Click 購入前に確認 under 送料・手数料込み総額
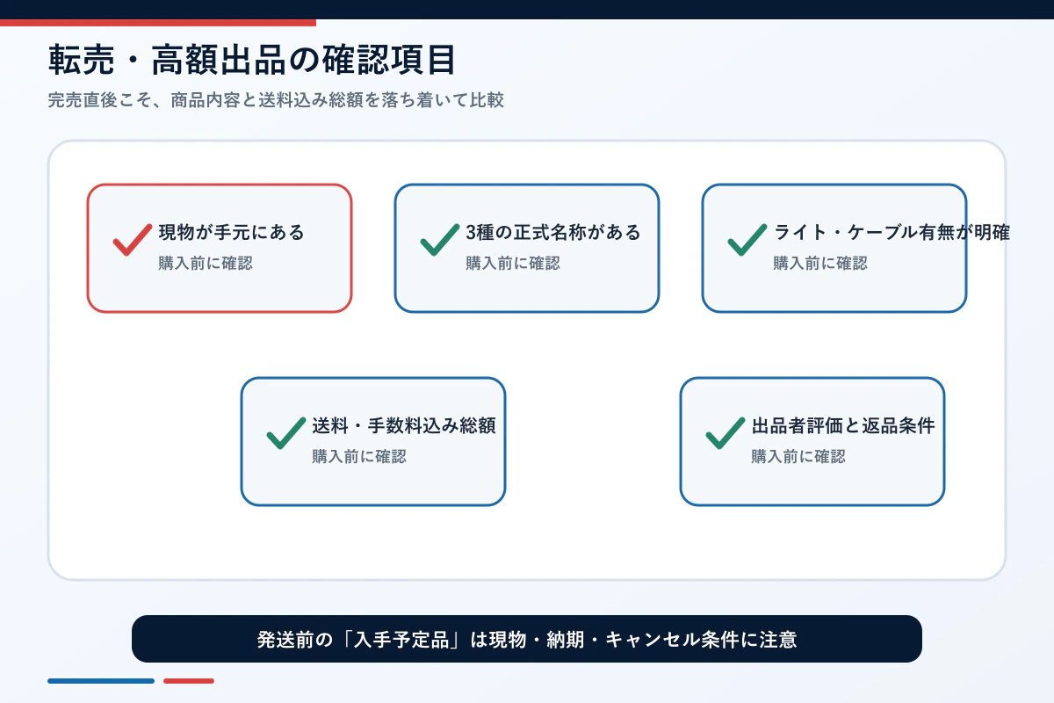Screen dimensions: 1054x703 click(359, 456)
